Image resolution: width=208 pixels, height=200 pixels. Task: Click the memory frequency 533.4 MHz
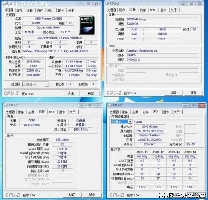click(x=62, y=140)
